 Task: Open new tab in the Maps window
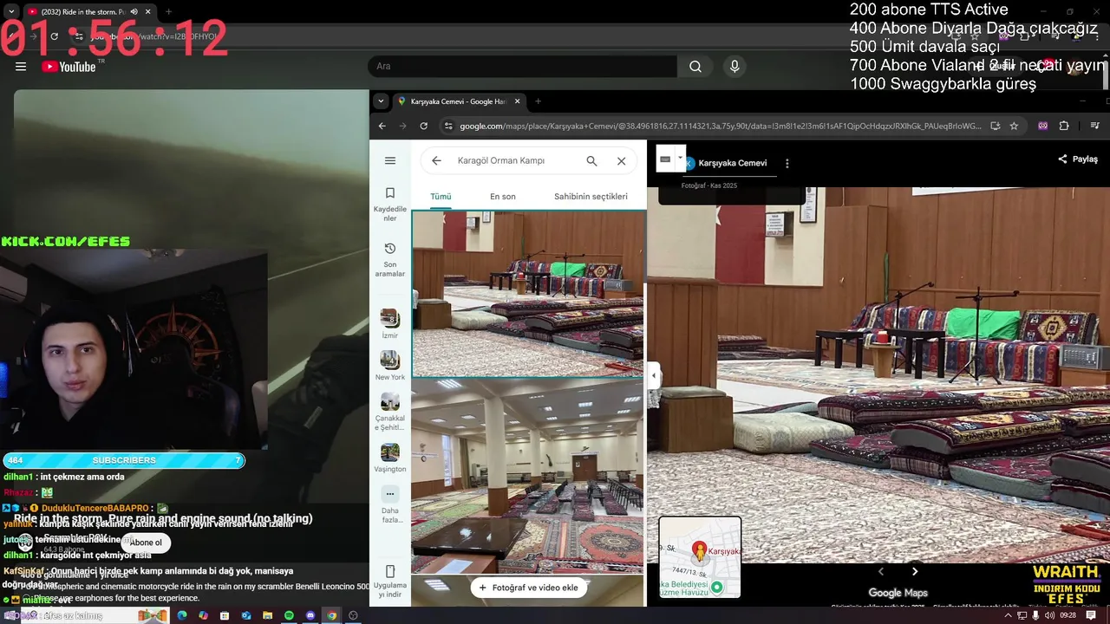(x=538, y=101)
